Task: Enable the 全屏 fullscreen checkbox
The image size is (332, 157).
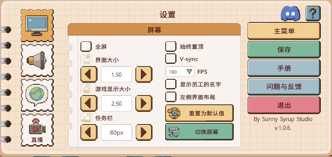Action: tap(86, 47)
